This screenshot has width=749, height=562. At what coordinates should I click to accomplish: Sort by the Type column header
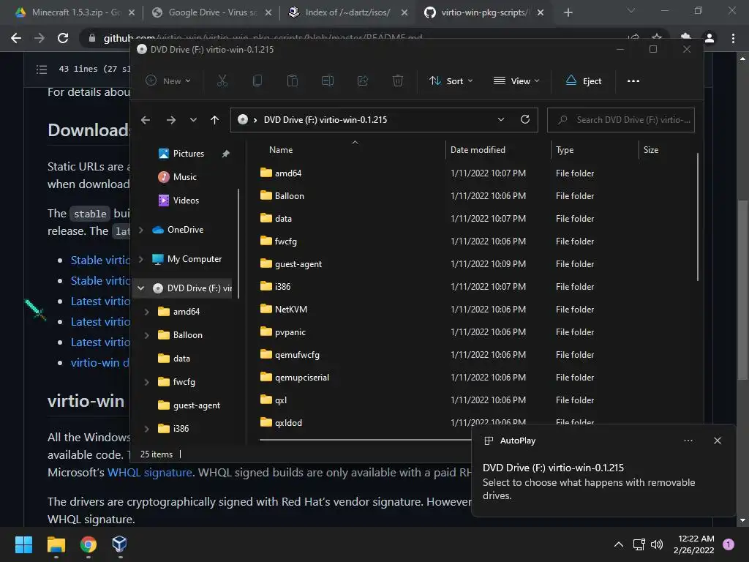coord(565,150)
